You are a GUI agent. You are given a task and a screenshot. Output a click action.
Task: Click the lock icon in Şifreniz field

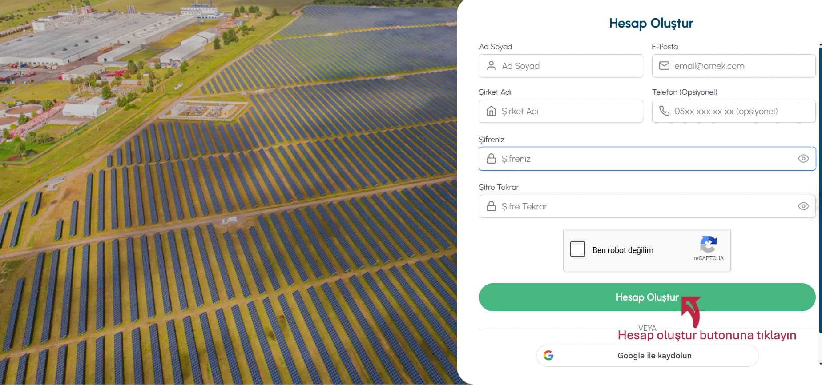click(491, 159)
